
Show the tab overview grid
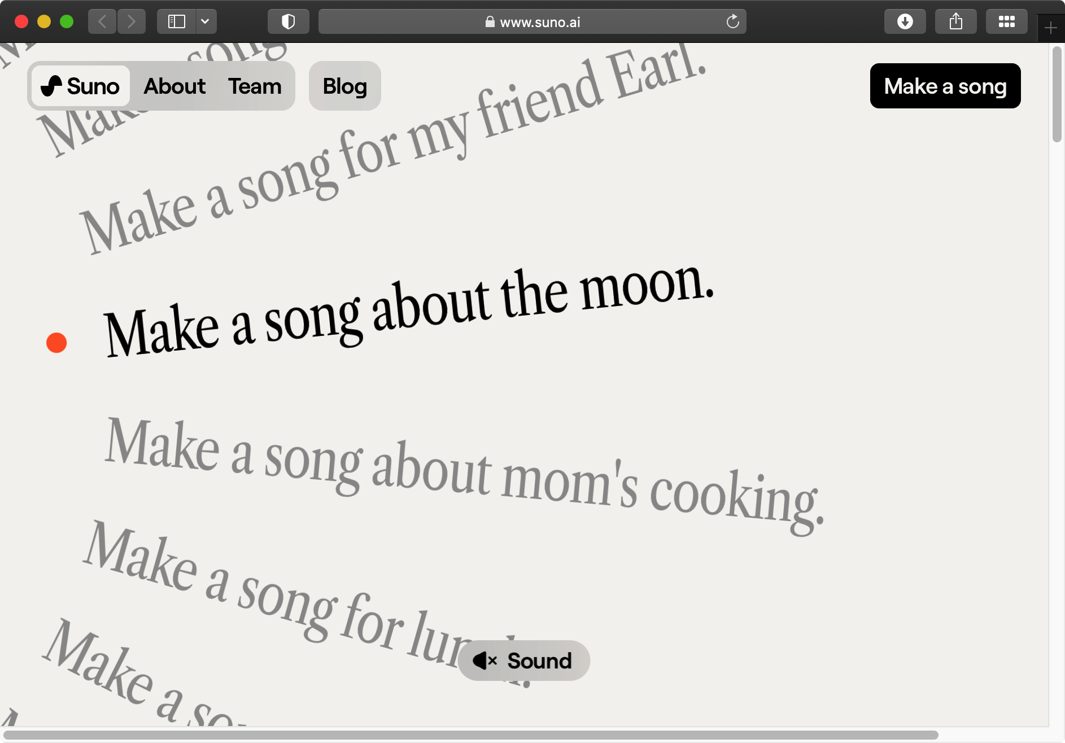(1007, 22)
